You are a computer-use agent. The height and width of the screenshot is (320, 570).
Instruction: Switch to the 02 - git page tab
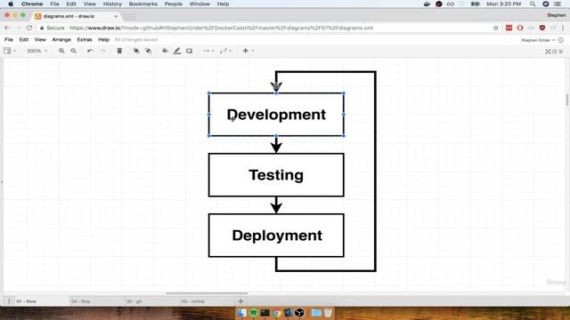pyautogui.click(x=134, y=301)
